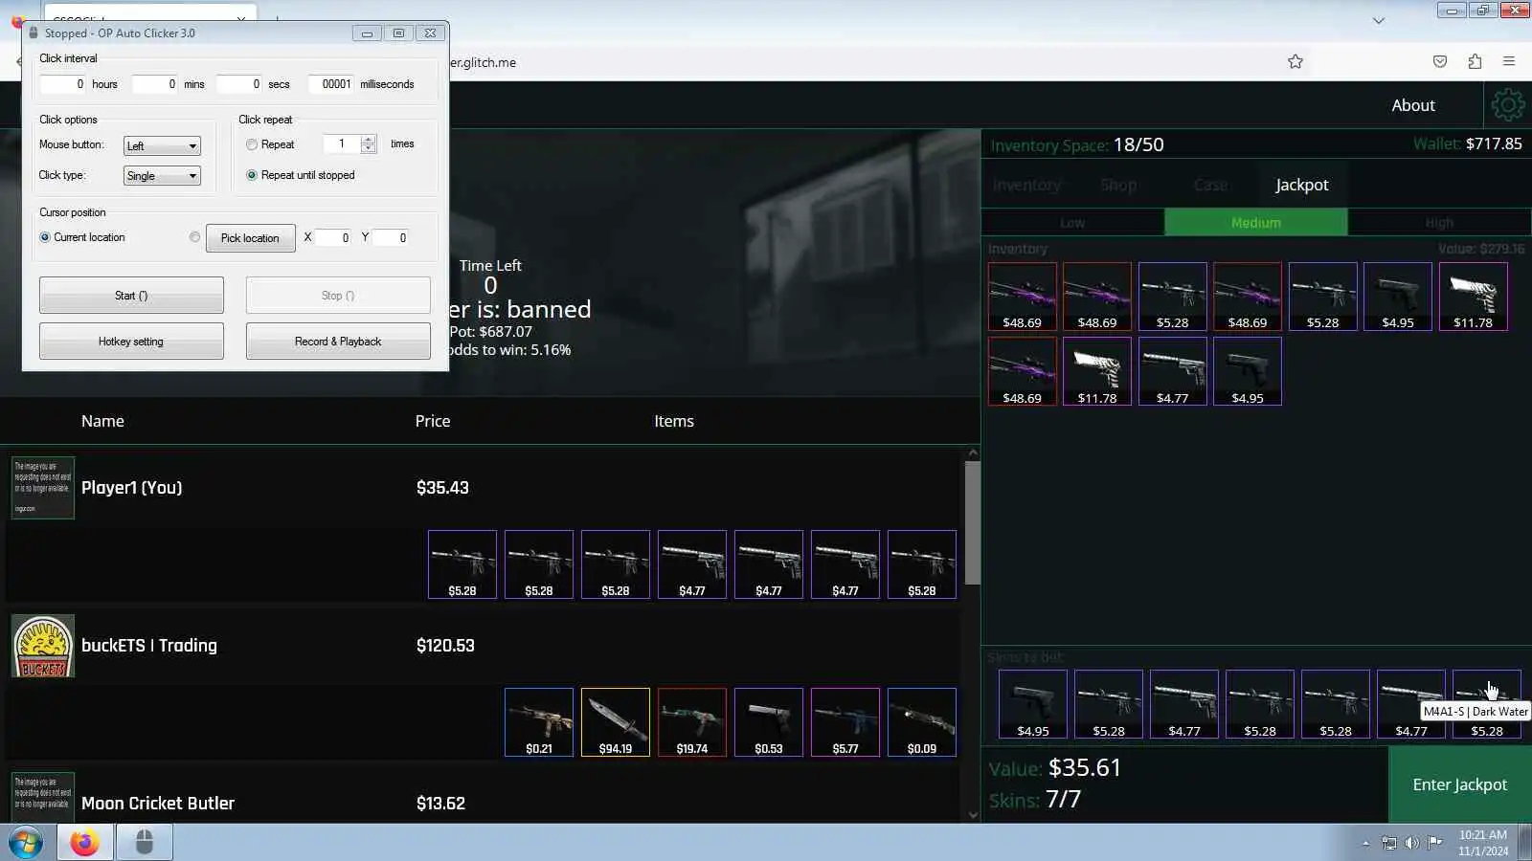This screenshot has width=1532, height=861.
Task: Focus the Y coordinate field
Action: point(391,238)
